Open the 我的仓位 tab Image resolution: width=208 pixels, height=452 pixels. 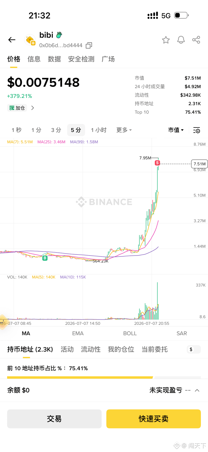121,349
